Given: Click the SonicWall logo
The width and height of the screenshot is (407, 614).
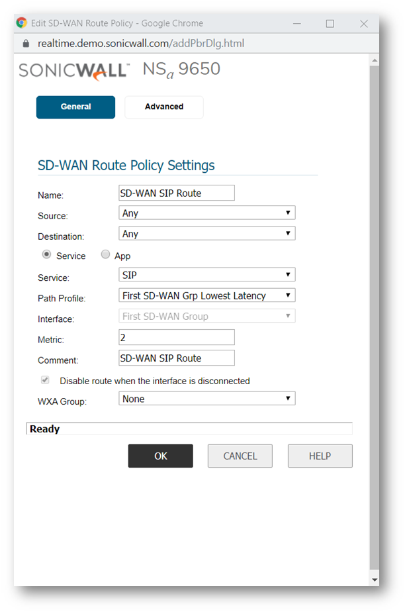Looking at the screenshot, I should point(73,70).
